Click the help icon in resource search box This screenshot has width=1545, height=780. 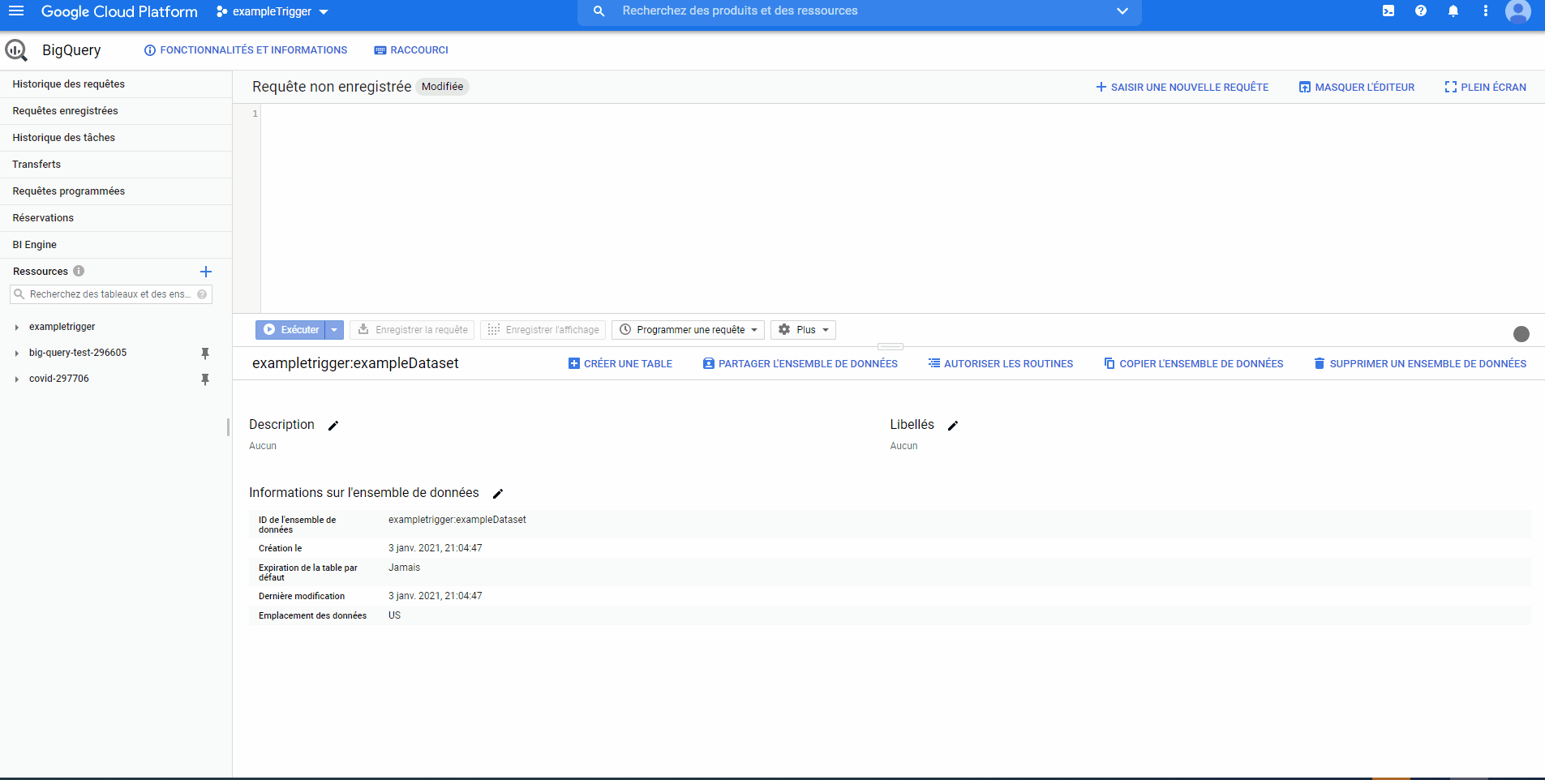(x=202, y=294)
